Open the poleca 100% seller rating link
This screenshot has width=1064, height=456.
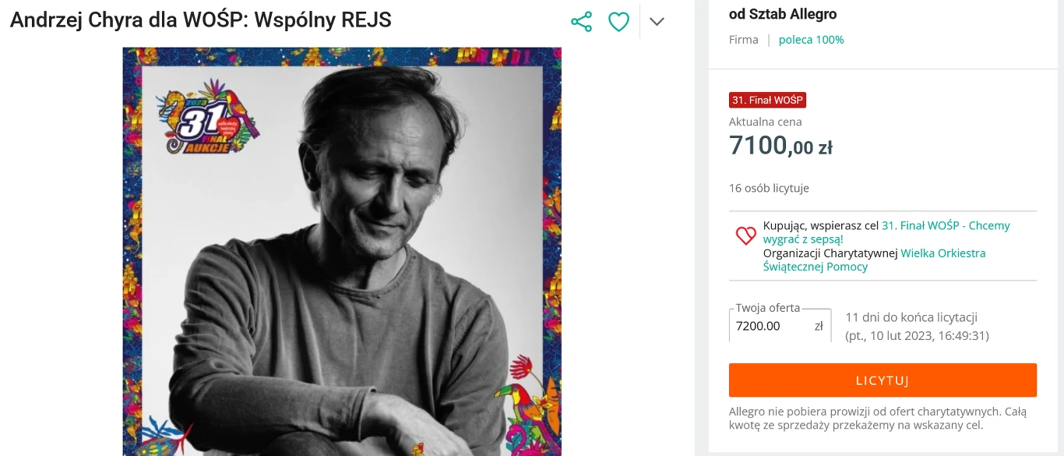pyautogui.click(x=811, y=39)
